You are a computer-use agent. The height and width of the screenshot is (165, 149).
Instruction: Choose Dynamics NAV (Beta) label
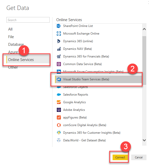pyautogui.click(x=77, y=49)
